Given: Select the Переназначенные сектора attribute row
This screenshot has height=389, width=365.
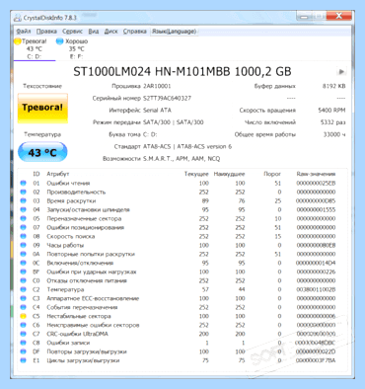Looking at the screenshot, I should (179, 218).
